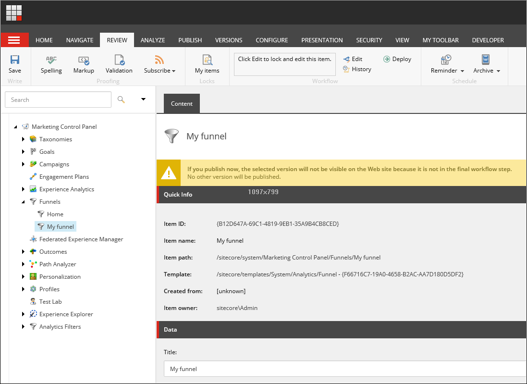Click the Engagement Plans icon
The width and height of the screenshot is (527, 384).
(33, 176)
